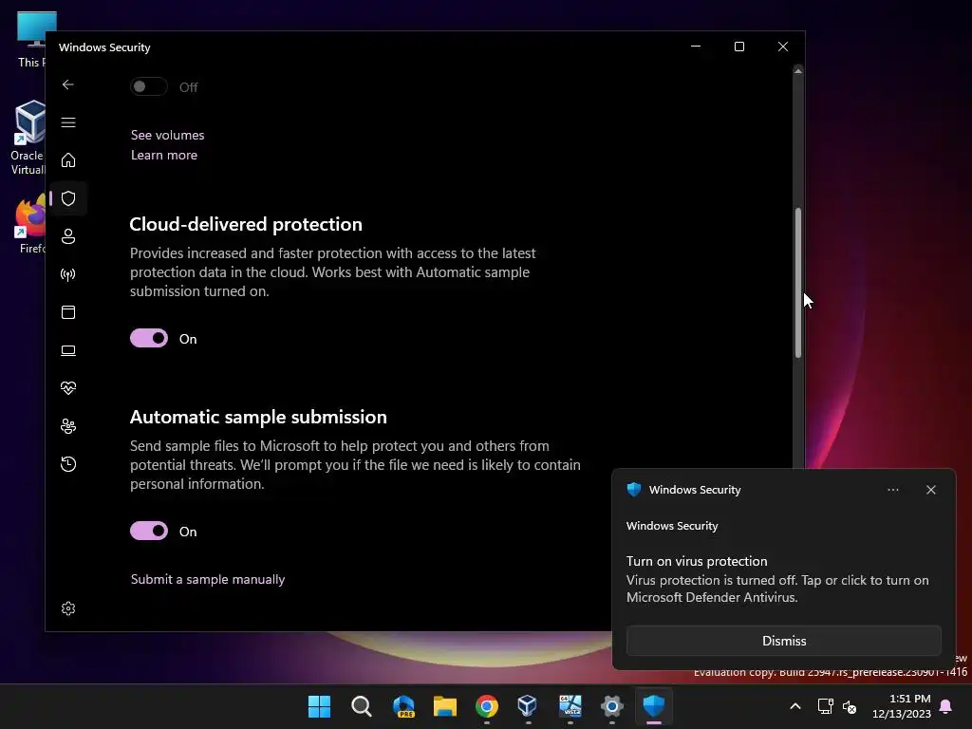Toggle off Automatic sample submission
The height and width of the screenshot is (729, 972).
[x=149, y=532]
